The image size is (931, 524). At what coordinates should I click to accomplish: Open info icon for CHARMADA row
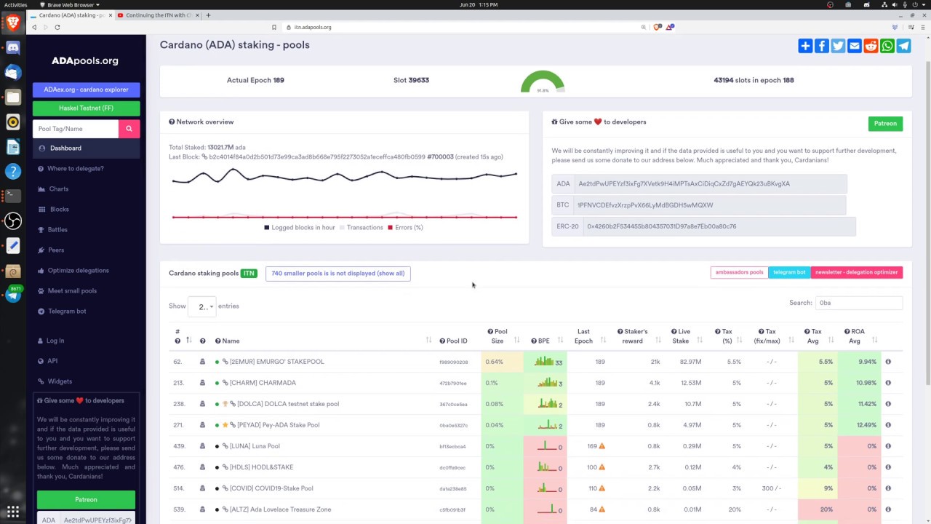coord(887,383)
